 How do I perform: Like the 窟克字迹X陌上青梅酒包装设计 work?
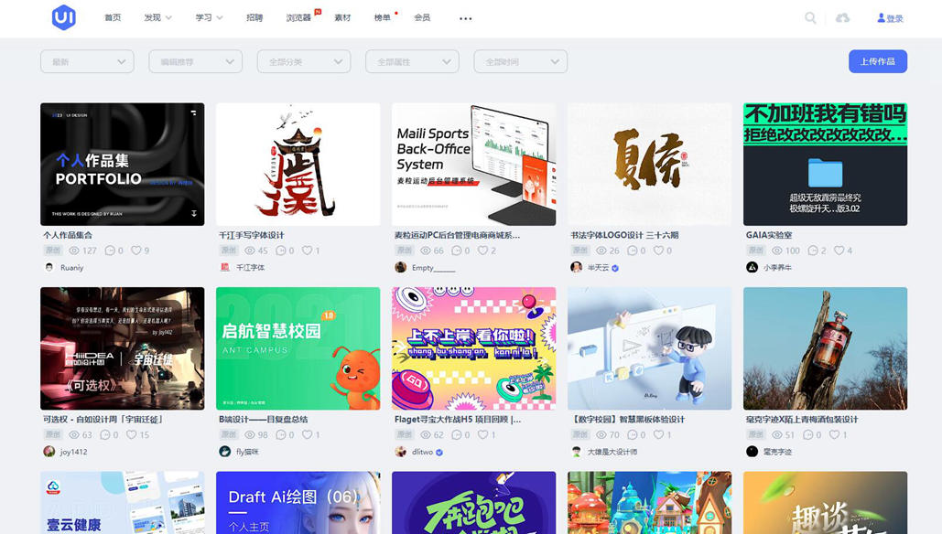pyautogui.click(x=835, y=435)
